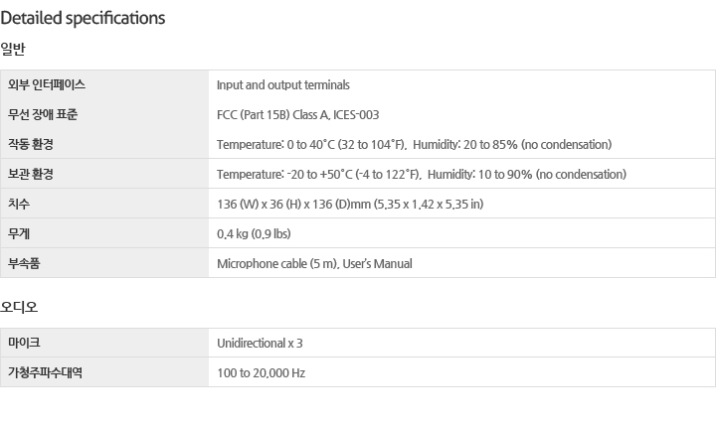Select the '일반' section title

coord(13,49)
